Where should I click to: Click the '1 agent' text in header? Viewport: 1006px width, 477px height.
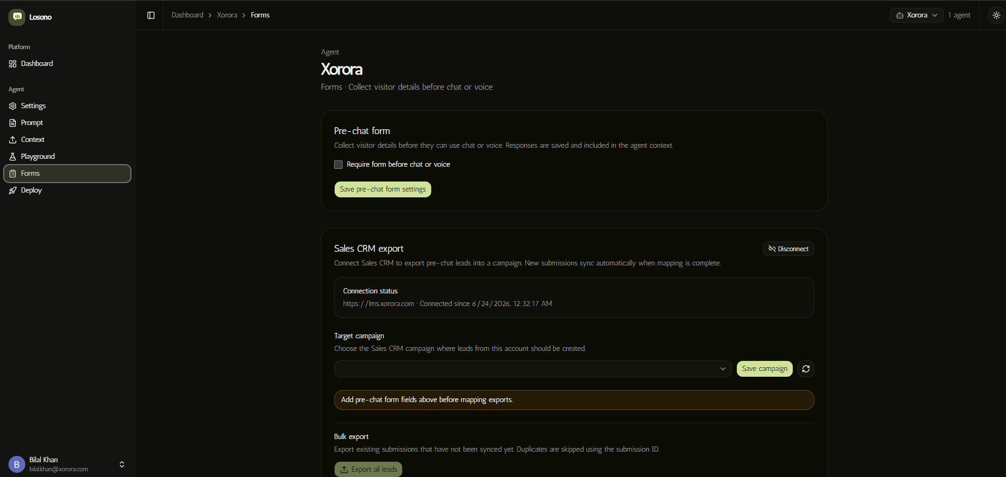(959, 15)
